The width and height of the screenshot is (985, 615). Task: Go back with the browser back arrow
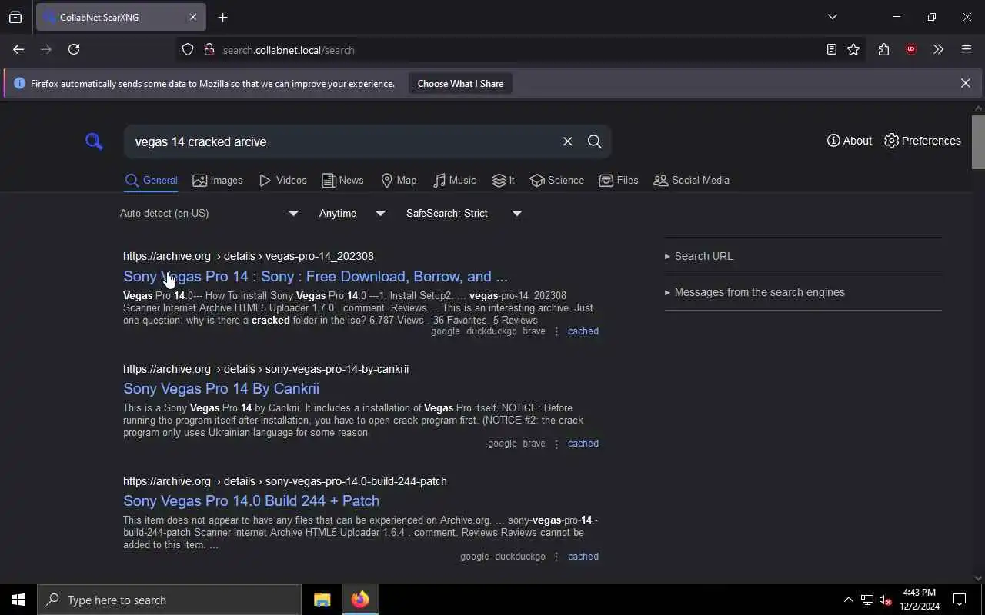(x=18, y=49)
